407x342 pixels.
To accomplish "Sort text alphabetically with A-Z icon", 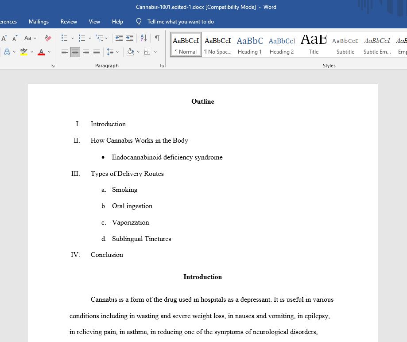I will click(143, 38).
